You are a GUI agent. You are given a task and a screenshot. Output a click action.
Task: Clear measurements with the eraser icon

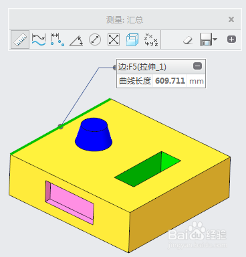tap(188, 41)
